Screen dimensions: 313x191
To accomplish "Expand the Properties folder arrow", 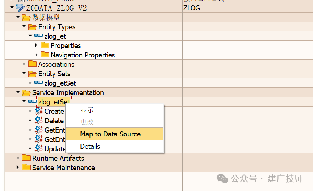I will tap(36, 45).
